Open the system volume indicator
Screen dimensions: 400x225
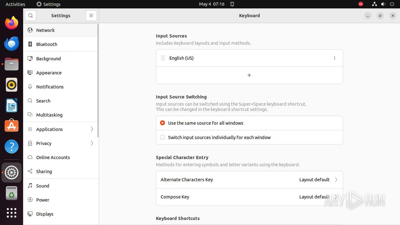383,4
